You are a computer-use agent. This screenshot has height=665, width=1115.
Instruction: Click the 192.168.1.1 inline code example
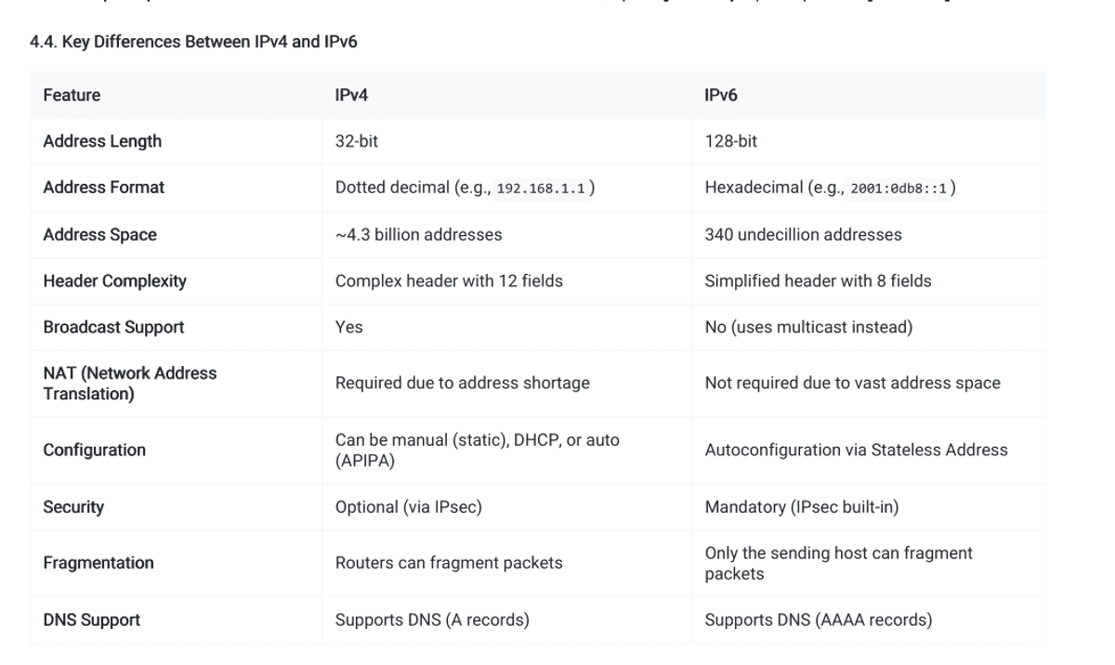(542, 188)
